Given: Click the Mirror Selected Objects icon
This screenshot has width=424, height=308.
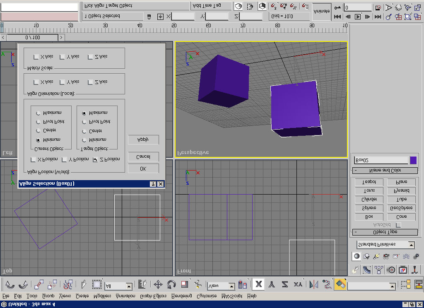Looking at the screenshot, I should (314, 284).
